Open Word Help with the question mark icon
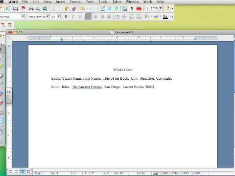 tap(168, 8)
